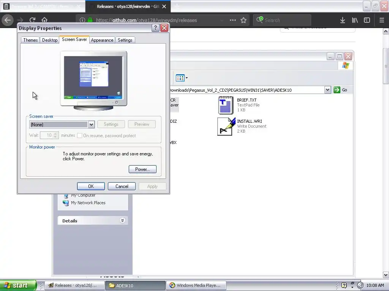
Task: Switch to the Themes tab
Action: click(30, 40)
